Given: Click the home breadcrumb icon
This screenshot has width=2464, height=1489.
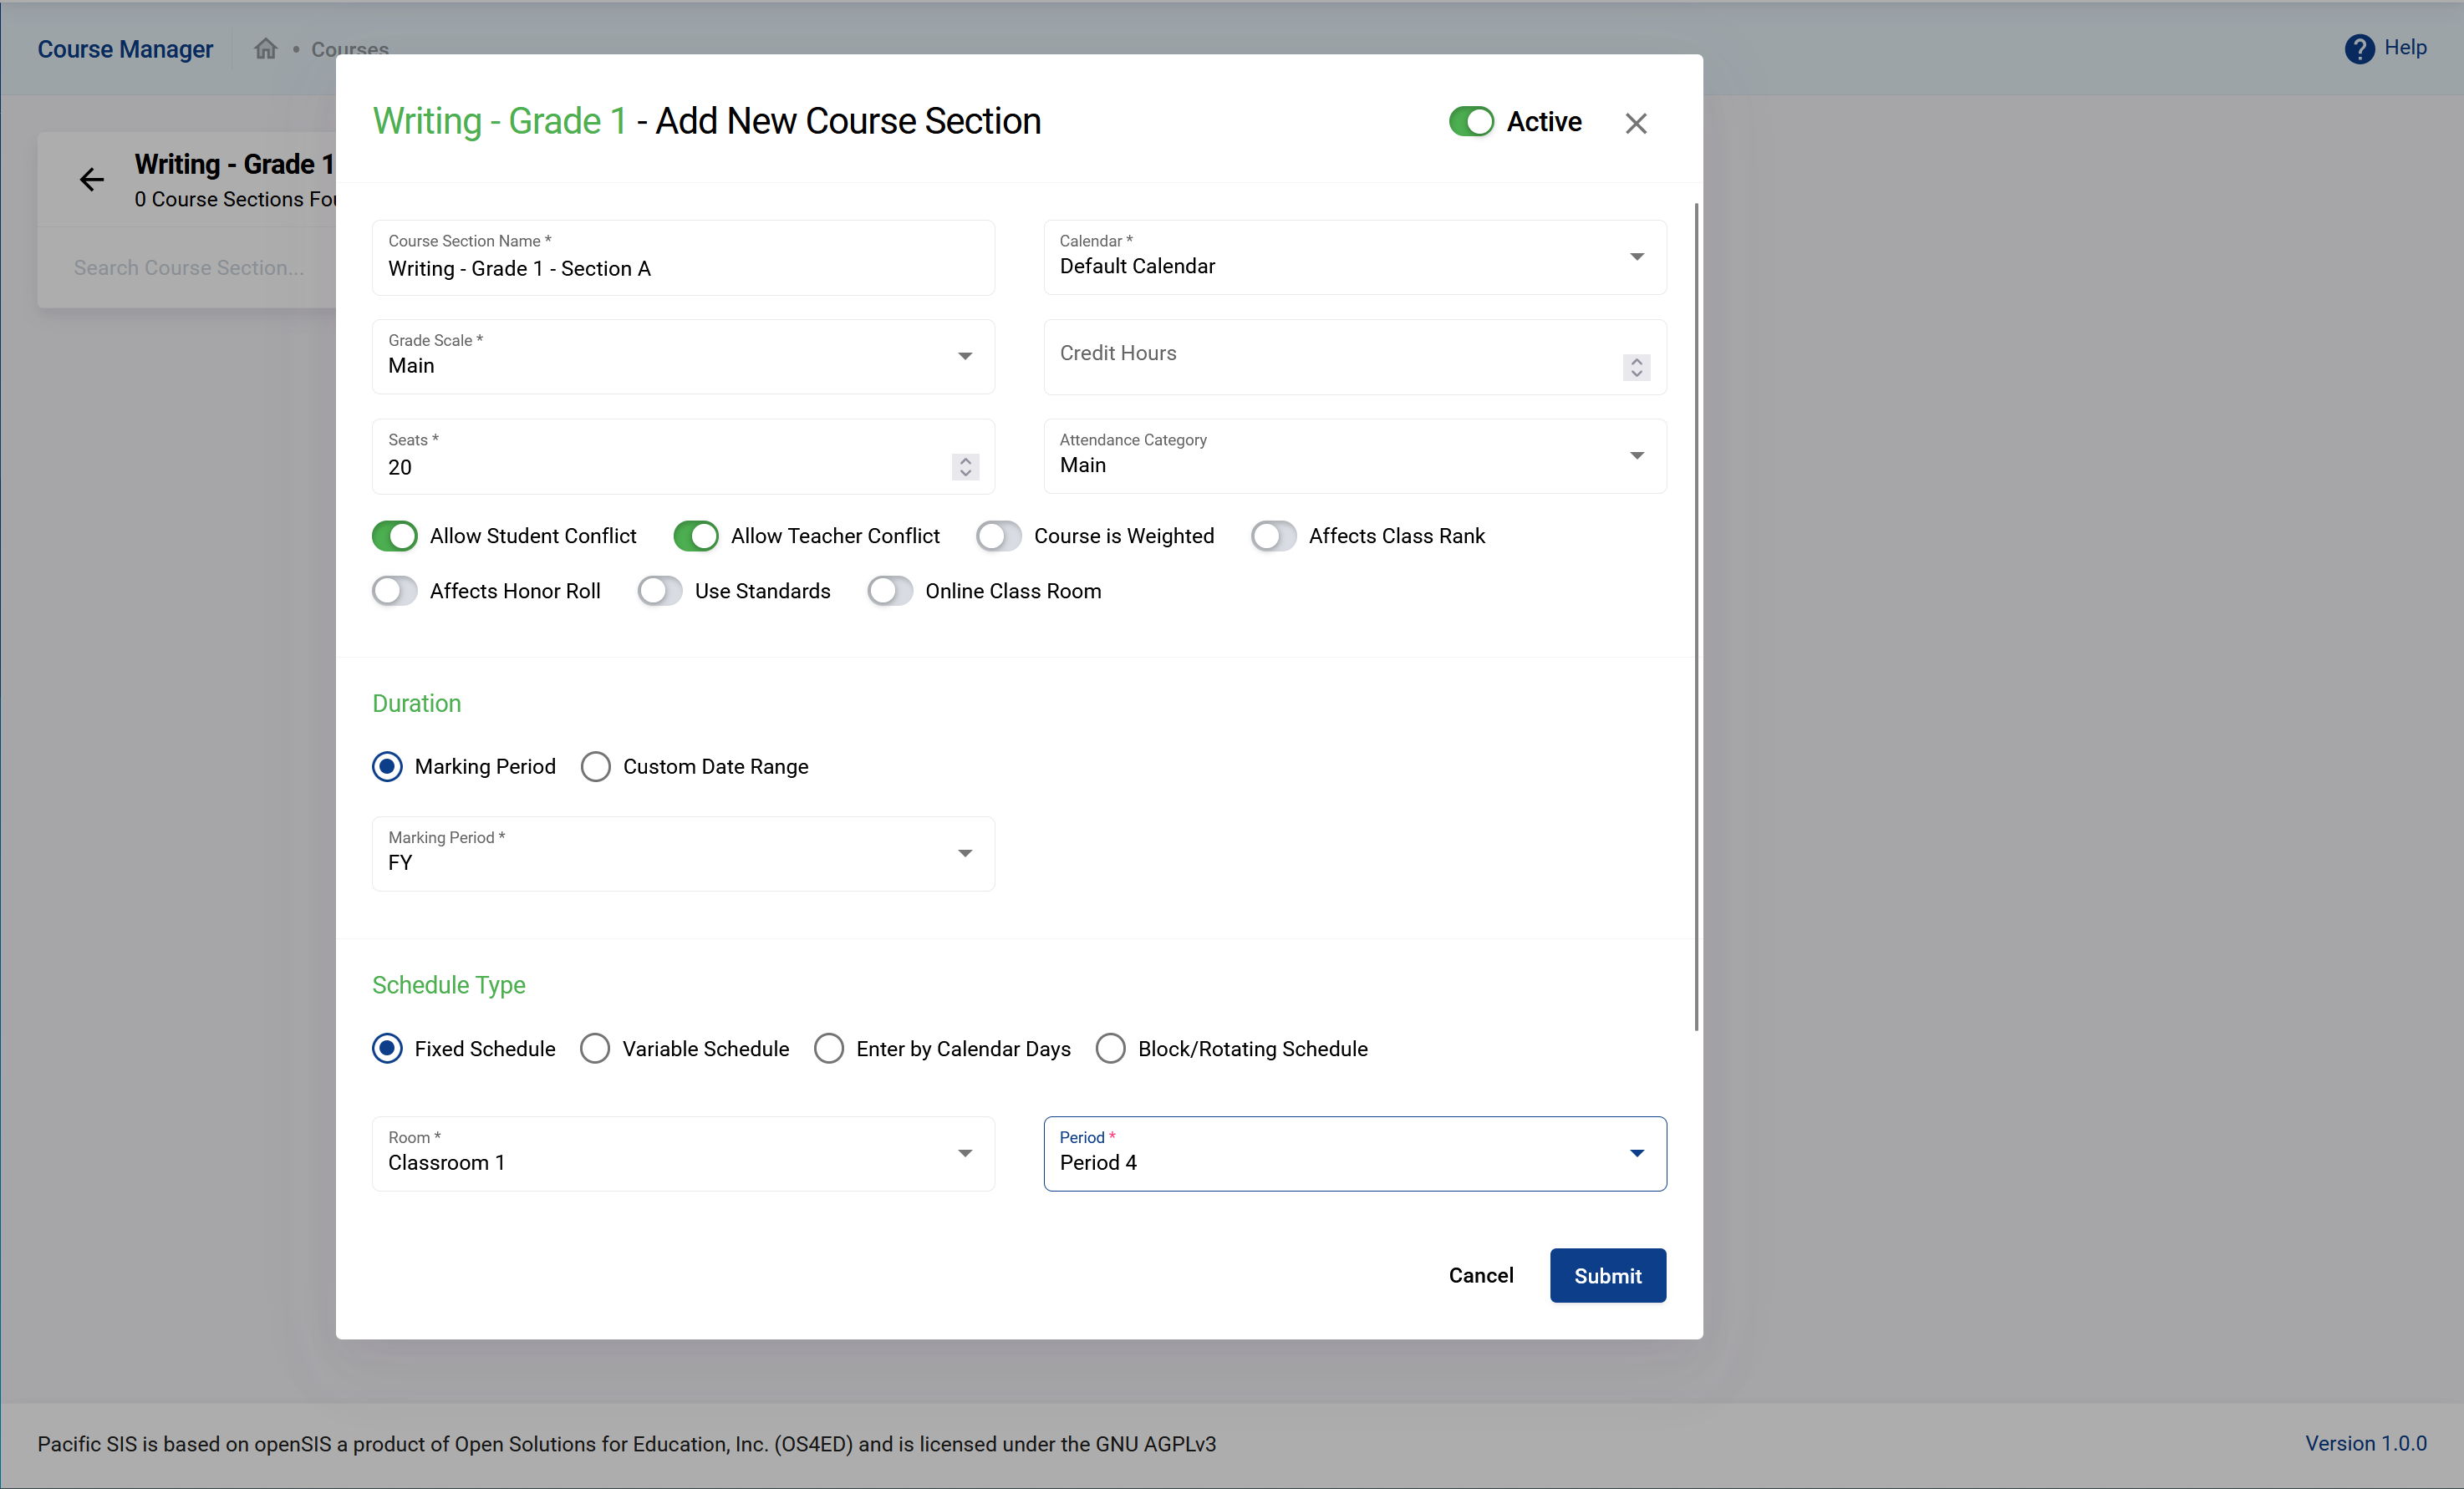Looking at the screenshot, I should pyautogui.click(x=265, y=48).
